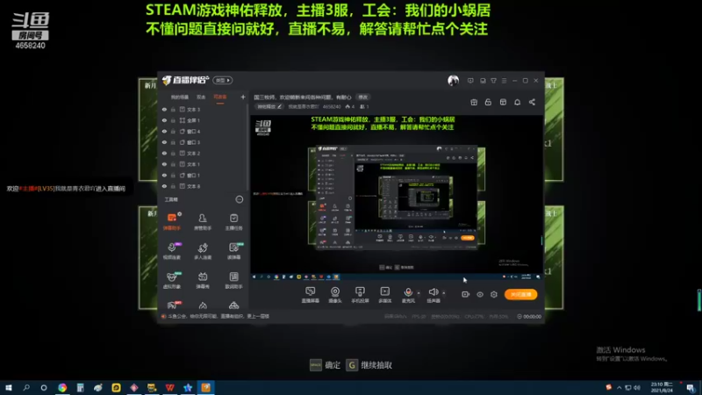Open the mode switch pill beside logo

222,80
